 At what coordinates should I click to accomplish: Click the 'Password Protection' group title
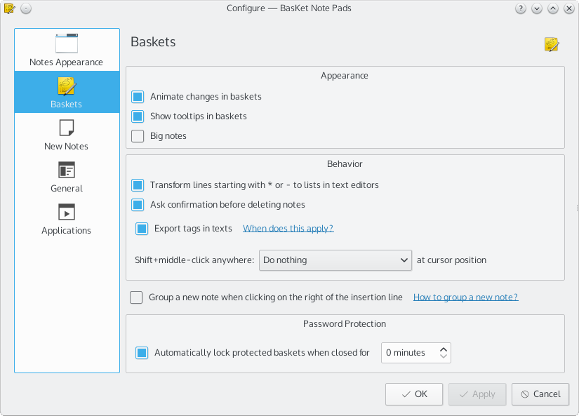[x=345, y=324]
